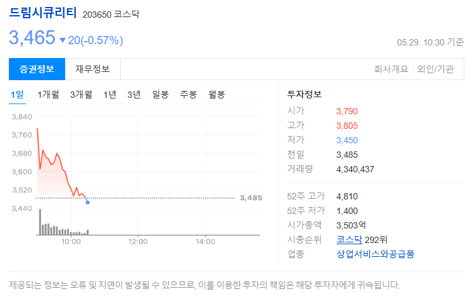Switch chart to 주봉 candles
The image size is (472, 296).
point(188,95)
